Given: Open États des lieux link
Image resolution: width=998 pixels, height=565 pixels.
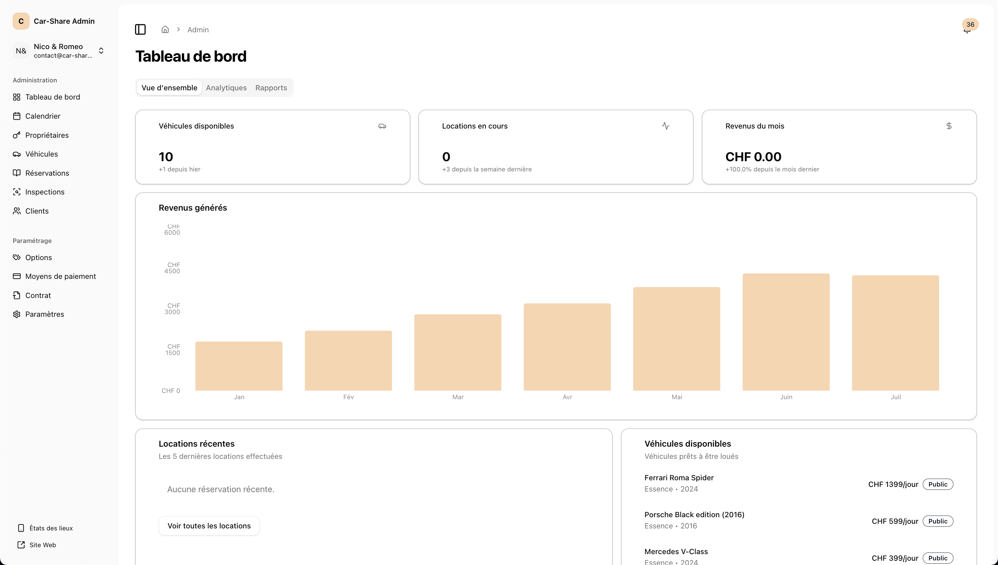Looking at the screenshot, I should (x=51, y=528).
